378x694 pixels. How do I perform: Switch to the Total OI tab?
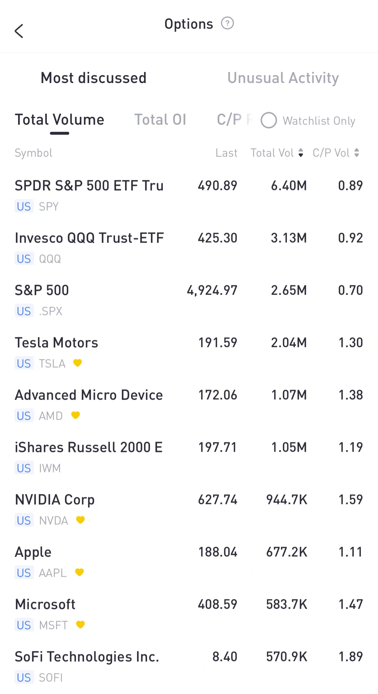coord(160,120)
